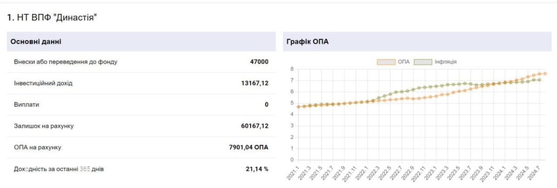Toggle the Інфляція series via its legend label
557x188 pixels.
tap(446, 61)
